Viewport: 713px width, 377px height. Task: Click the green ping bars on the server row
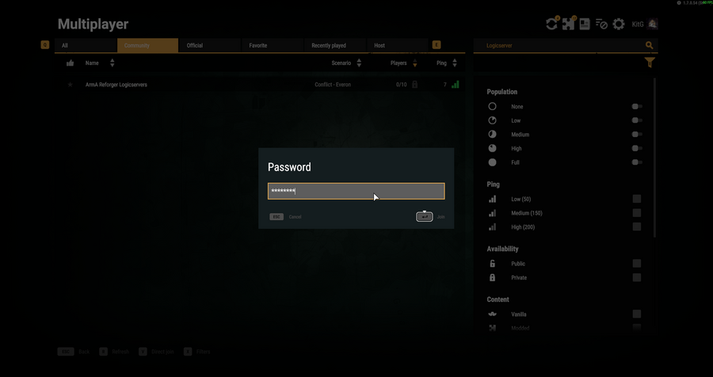point(456,84)
